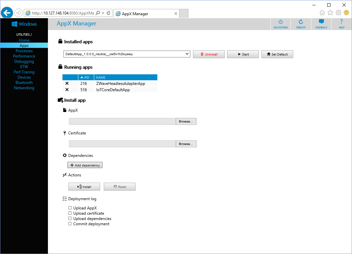Click the Uninstall button
This screenshot has height=254, width=352.
coord(209,54)
